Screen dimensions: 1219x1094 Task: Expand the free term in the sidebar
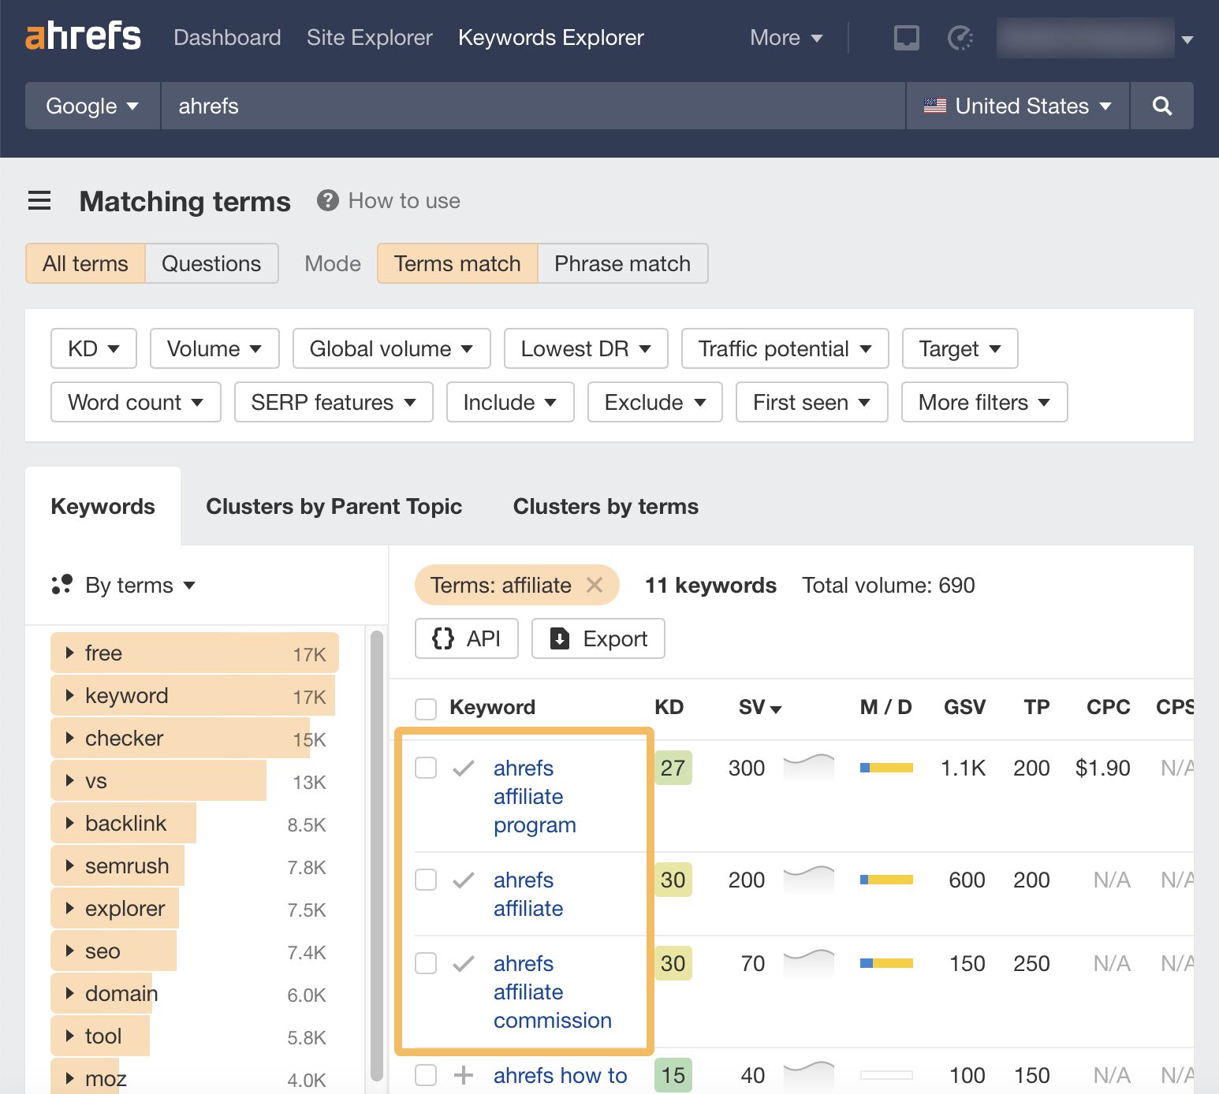click(x=69, y=653)
